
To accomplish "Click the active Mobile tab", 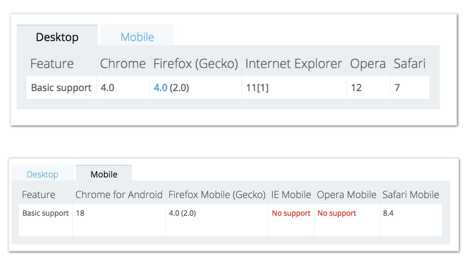I will tap(104, 174).
